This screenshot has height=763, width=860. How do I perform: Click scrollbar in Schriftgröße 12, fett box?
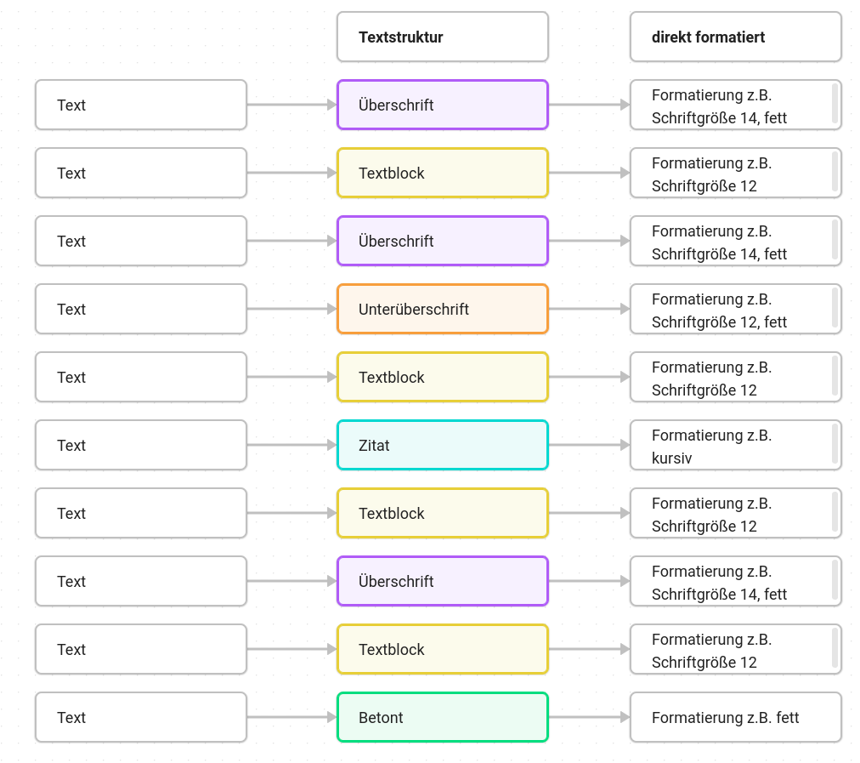click(835, 309)
